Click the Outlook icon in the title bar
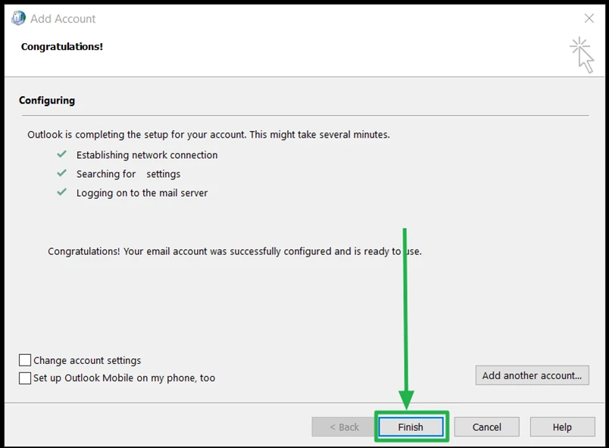 pos(18,18)
